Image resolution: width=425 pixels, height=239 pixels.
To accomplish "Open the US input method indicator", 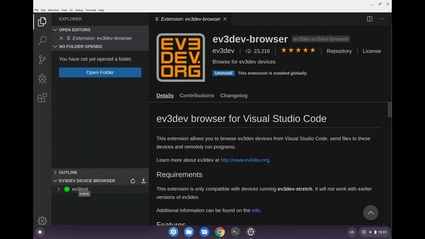I will point(352,232).
